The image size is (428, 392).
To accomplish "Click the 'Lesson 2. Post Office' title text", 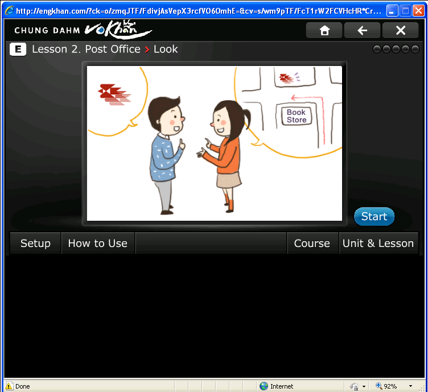I will (87, 49).
